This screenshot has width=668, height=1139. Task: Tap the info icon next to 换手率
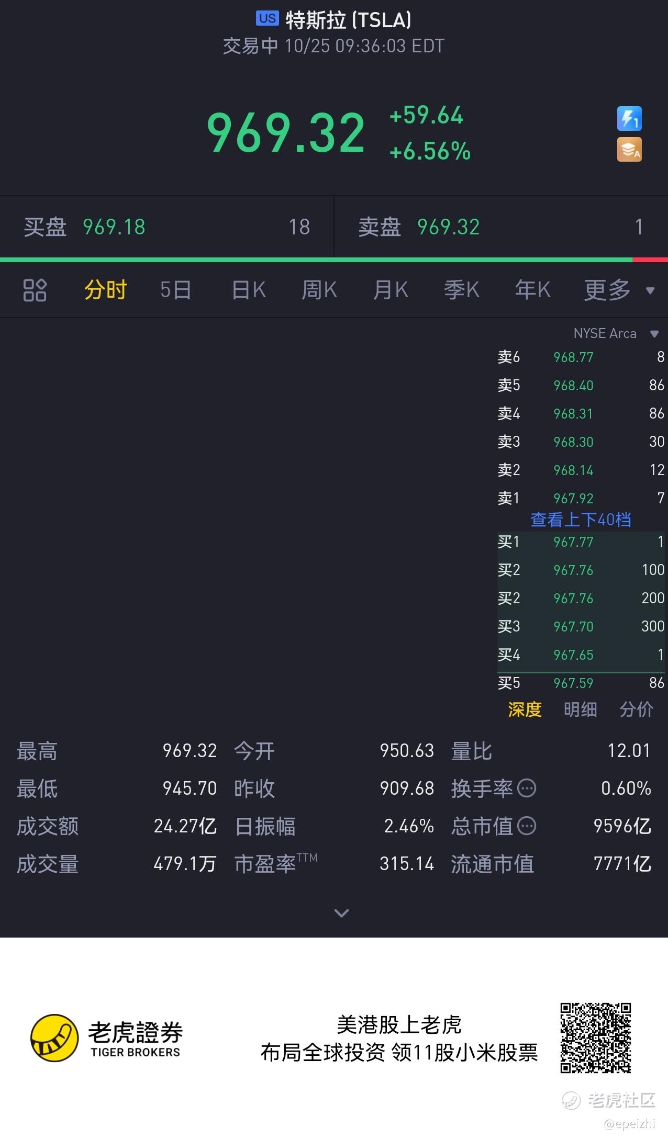click(527, 788)
